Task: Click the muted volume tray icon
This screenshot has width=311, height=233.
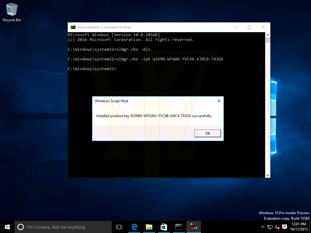Action: point(277,227)
